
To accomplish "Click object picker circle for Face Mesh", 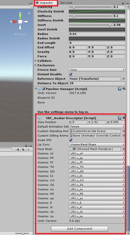I will [124, 149].
